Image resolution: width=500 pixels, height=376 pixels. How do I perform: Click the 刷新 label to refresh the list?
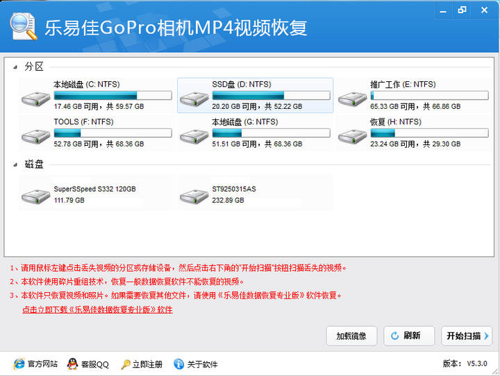(x=412, y=336)
